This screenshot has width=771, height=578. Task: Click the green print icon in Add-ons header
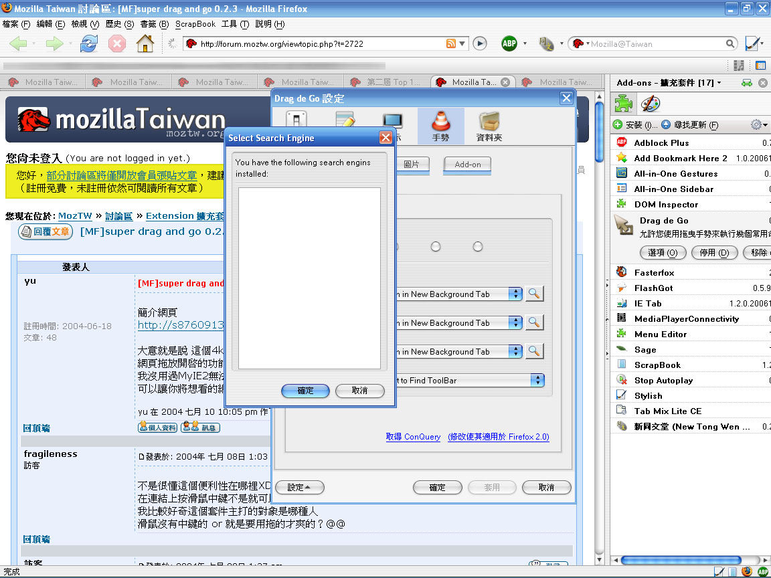pos(746,83)
